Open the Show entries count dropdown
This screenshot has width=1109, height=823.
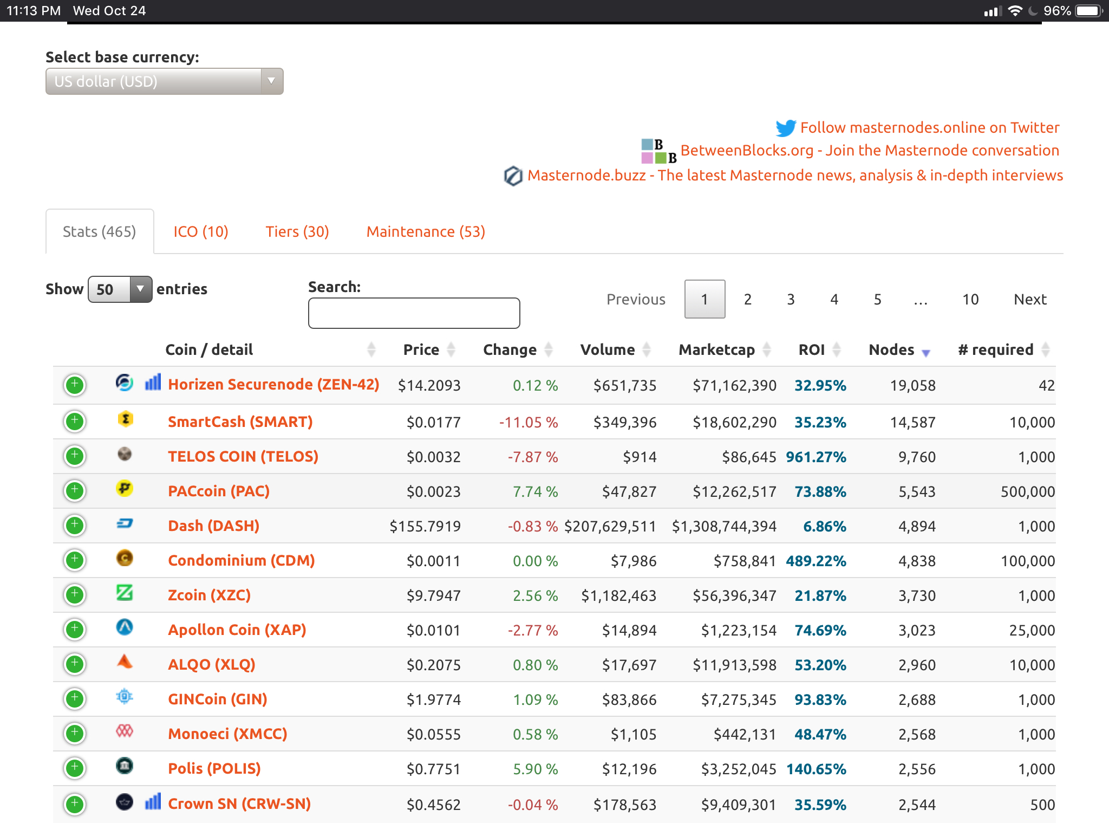120,289
